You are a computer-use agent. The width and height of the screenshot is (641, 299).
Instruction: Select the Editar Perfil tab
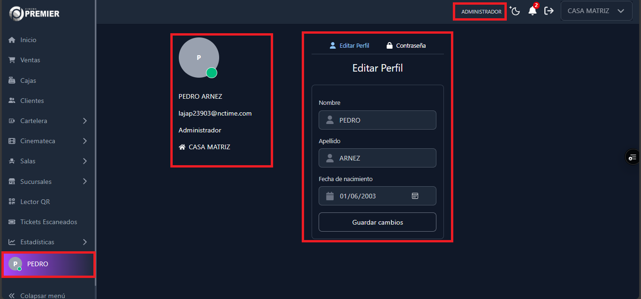tap(350, 46)
